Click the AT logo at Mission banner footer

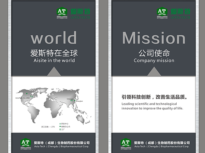coord(126,144)
